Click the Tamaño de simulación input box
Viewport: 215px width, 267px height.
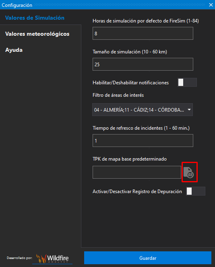[143, 64]
